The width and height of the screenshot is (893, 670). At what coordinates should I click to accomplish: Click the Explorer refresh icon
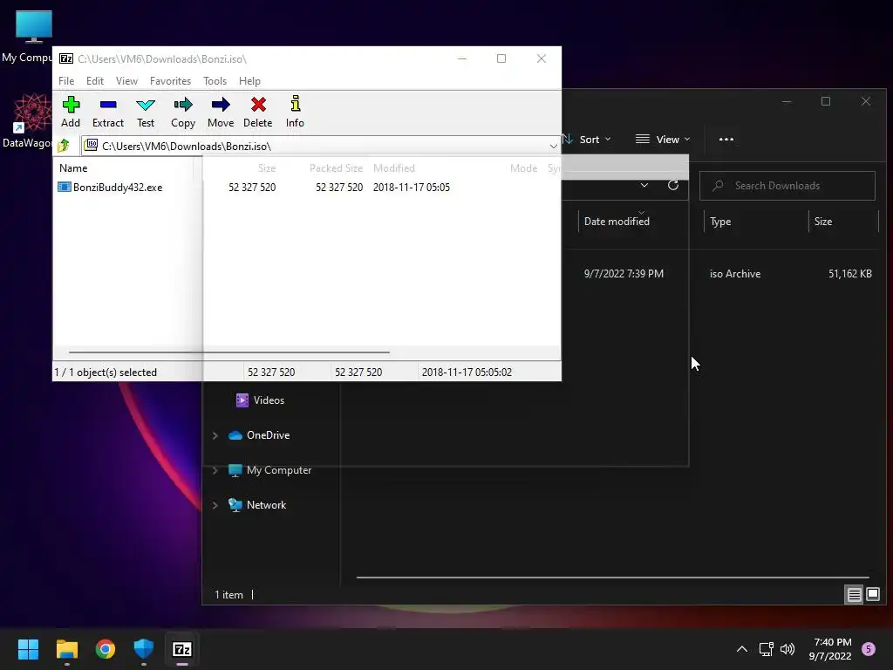click(x=673, y=185)
